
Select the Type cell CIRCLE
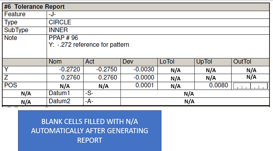[x=60, y=22]
